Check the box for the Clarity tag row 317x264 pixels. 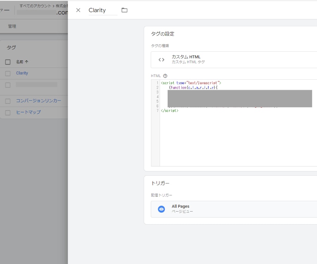8,73
